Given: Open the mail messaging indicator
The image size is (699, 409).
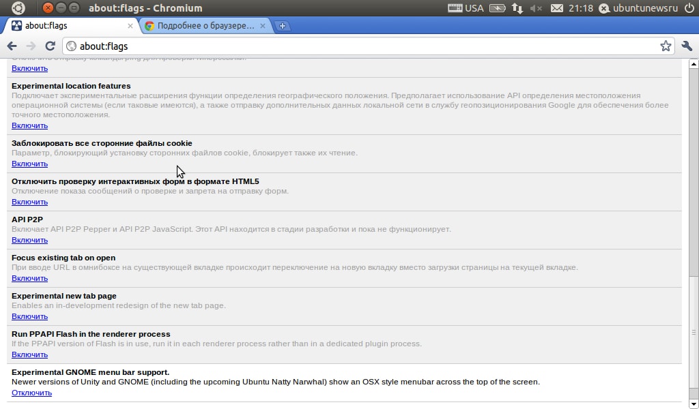Looking at the screenshot, I should 557,8.
